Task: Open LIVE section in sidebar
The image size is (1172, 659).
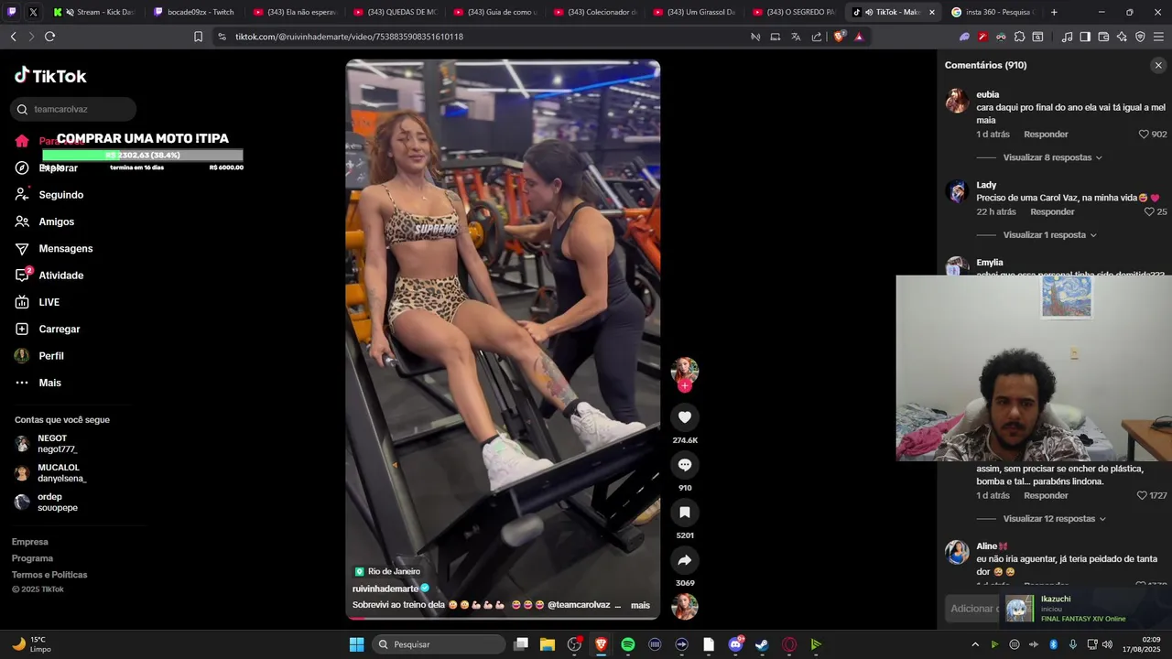Action: tap(49, 302)
